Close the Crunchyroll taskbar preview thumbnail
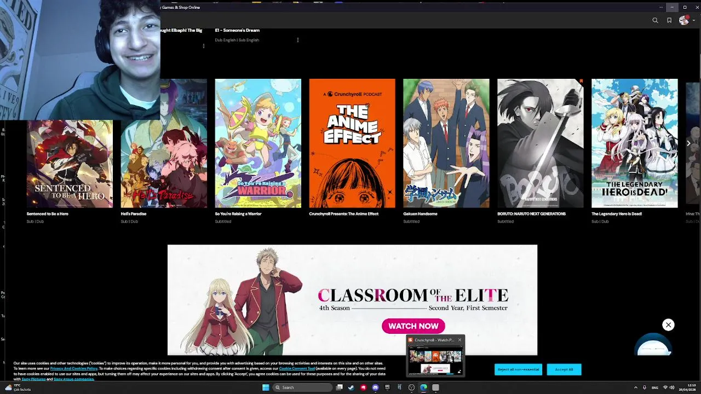 point(459,340)
